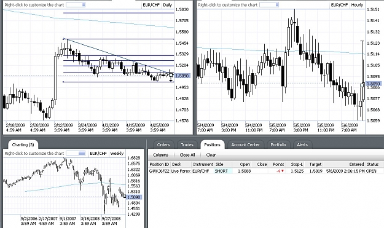384x228 pixels.
Task: Sort by the Position ID column header
Action: point(159,164)
